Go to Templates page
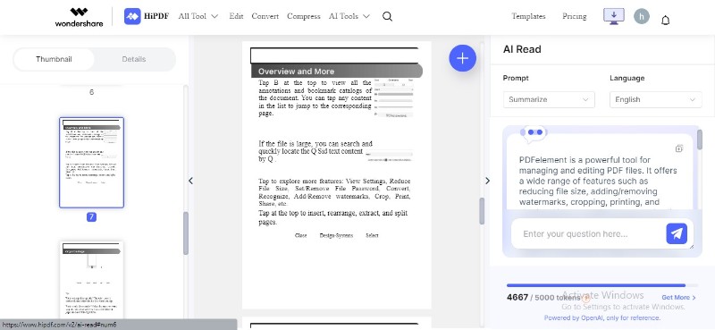 tap(528, 16)
